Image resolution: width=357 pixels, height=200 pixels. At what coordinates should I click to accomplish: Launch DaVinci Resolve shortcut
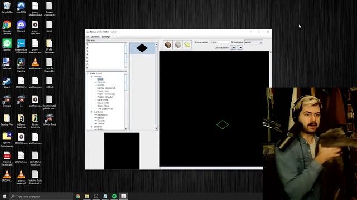pos(21,65)
